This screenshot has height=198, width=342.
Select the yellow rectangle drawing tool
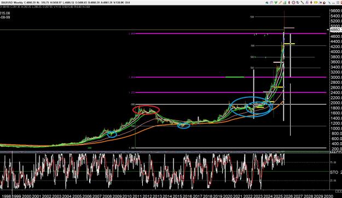(316, 2)
